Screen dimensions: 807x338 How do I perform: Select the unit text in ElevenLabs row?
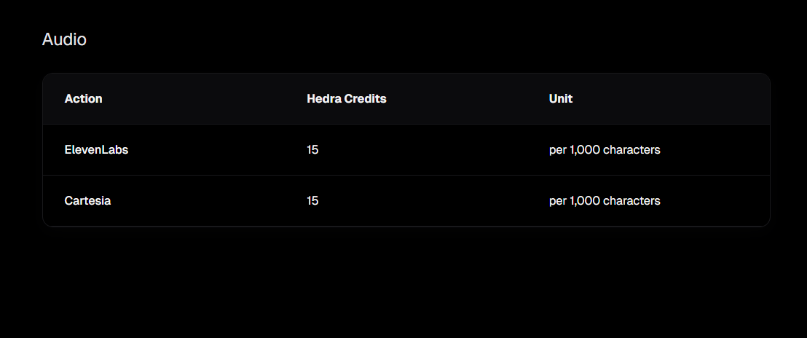[605, 150]
